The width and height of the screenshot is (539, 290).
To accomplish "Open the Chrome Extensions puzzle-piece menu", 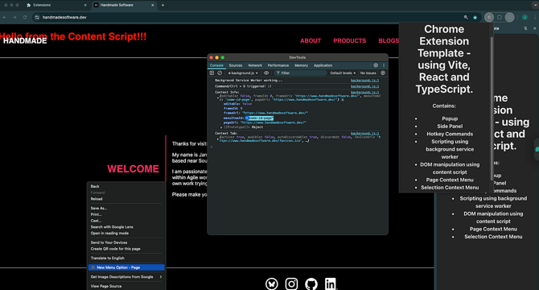I will coord(500,17).
